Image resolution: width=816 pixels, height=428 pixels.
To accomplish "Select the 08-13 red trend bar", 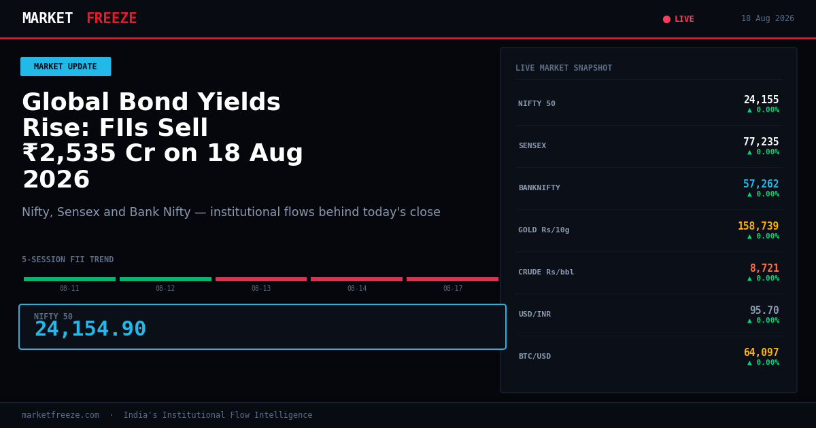I will 261,279.
